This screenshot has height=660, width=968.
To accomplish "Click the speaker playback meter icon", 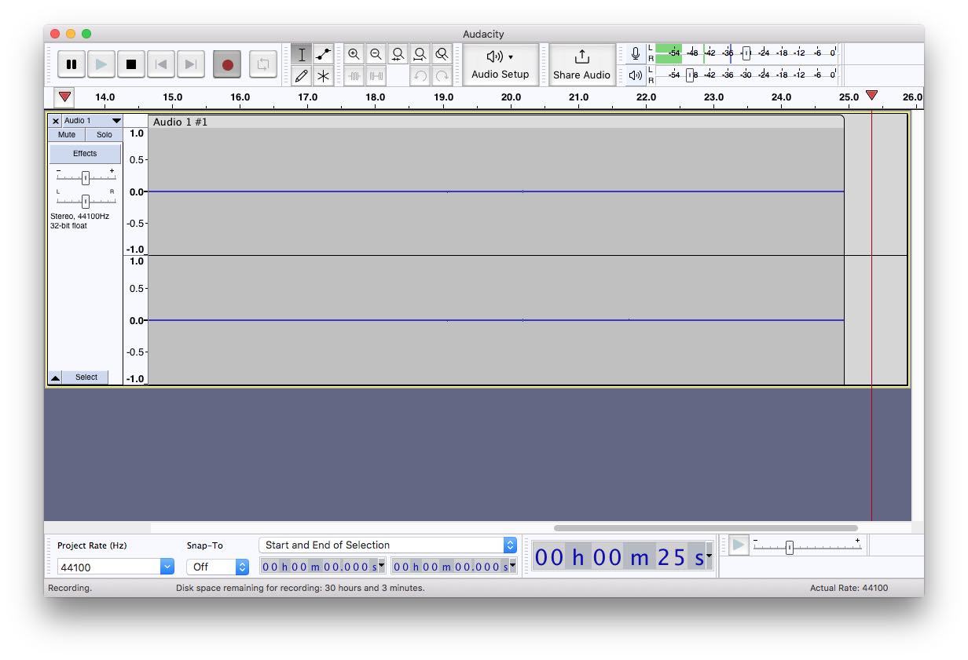I will (636, 75).
